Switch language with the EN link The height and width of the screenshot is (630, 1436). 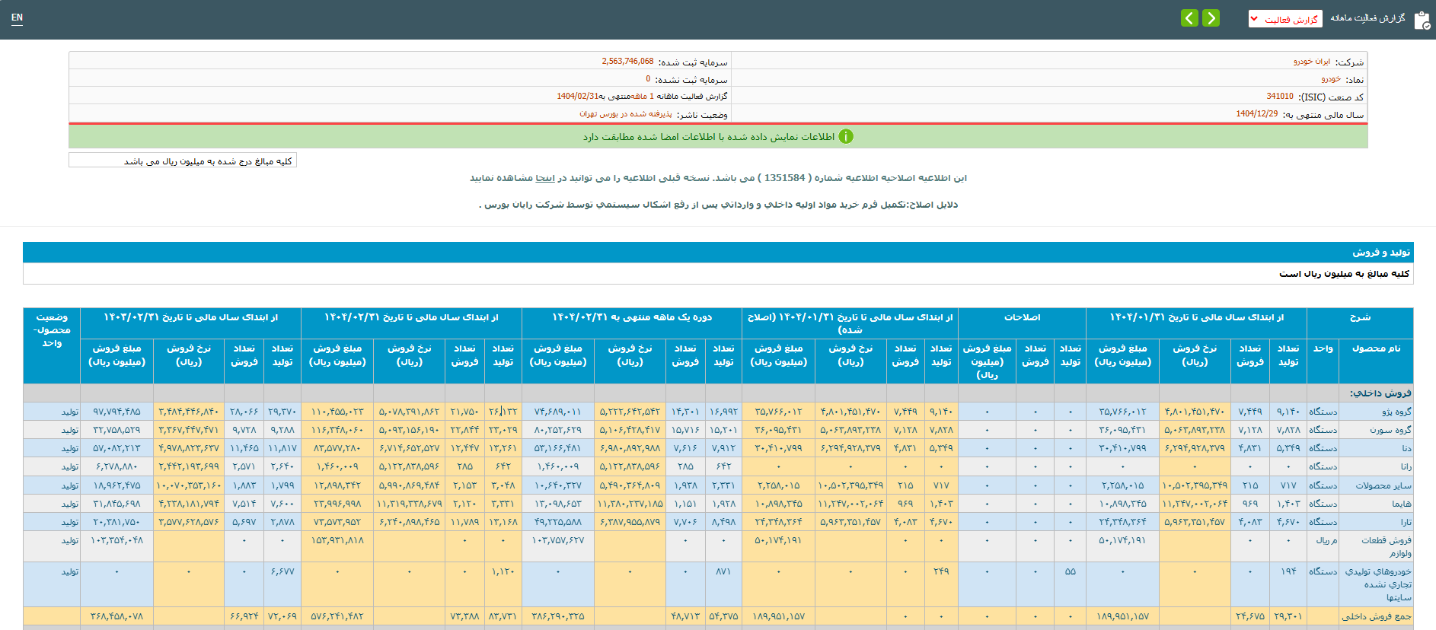coord(17,17)
